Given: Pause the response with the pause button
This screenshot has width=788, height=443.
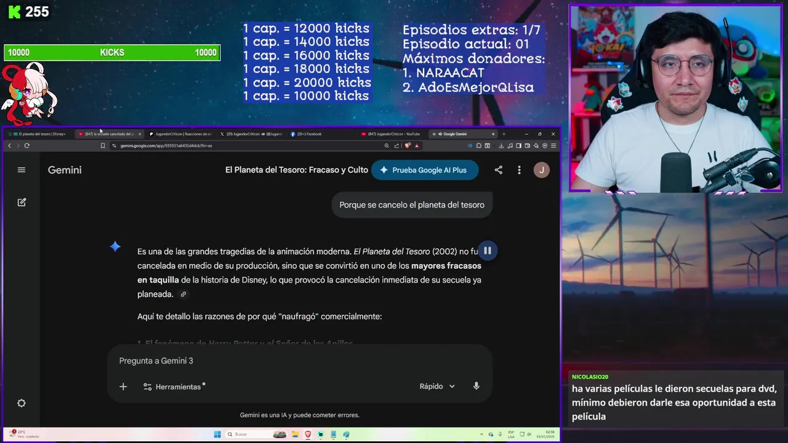Looking at the screenshot, I should pyautogui.click(x=487, y=250).
